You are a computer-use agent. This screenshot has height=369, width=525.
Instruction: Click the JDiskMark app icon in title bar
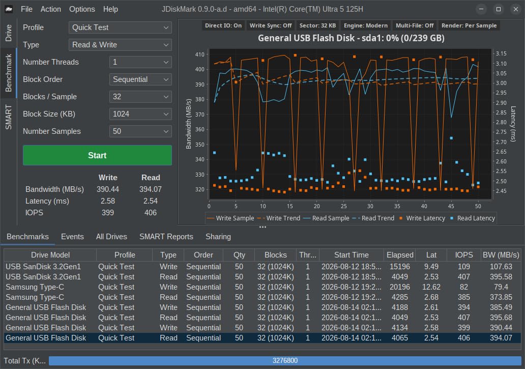click(9, 9)
